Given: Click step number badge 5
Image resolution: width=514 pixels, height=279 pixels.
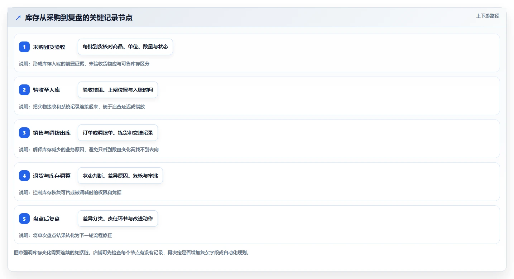Looking at the screenshot, I should pyautogui.click(x=24, y=219).
